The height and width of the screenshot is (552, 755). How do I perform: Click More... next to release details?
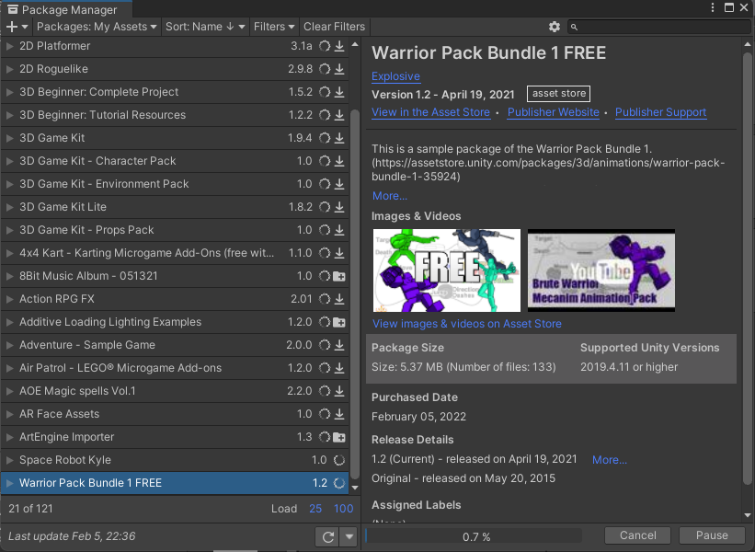[x=610, y=460]
